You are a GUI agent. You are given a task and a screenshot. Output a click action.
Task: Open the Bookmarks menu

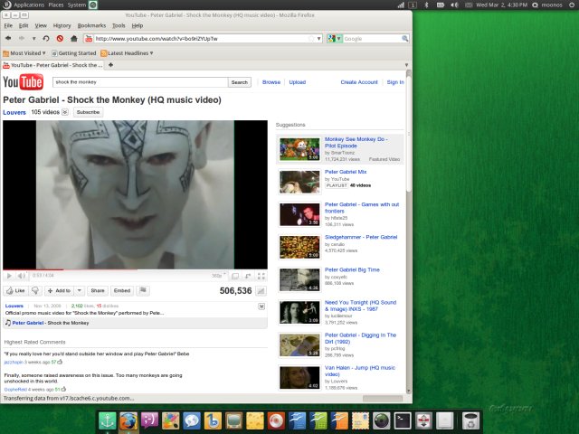pos(91,25)
